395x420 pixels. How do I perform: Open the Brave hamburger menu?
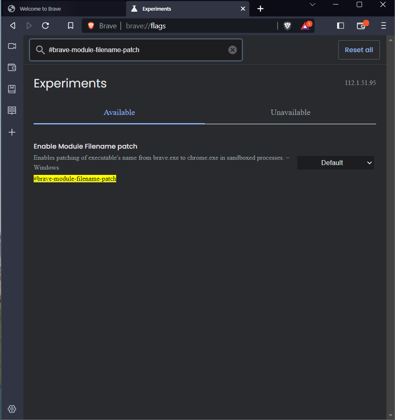[x=383, y=25]
